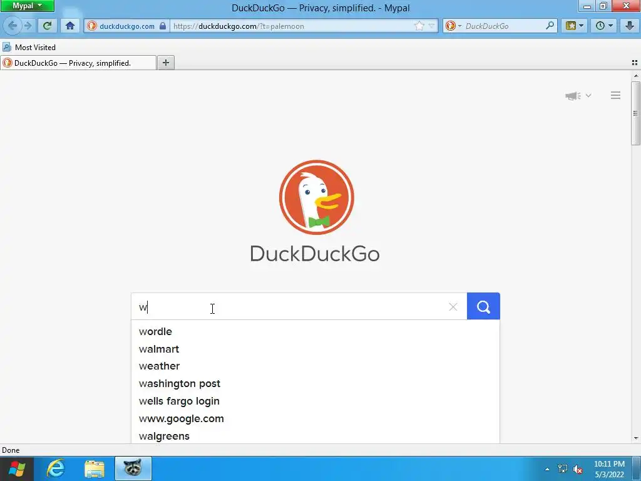The width and height of the screenshot is (641, 481).
Task: Submit search with blue magnifier button
Action: click(483, 306)
